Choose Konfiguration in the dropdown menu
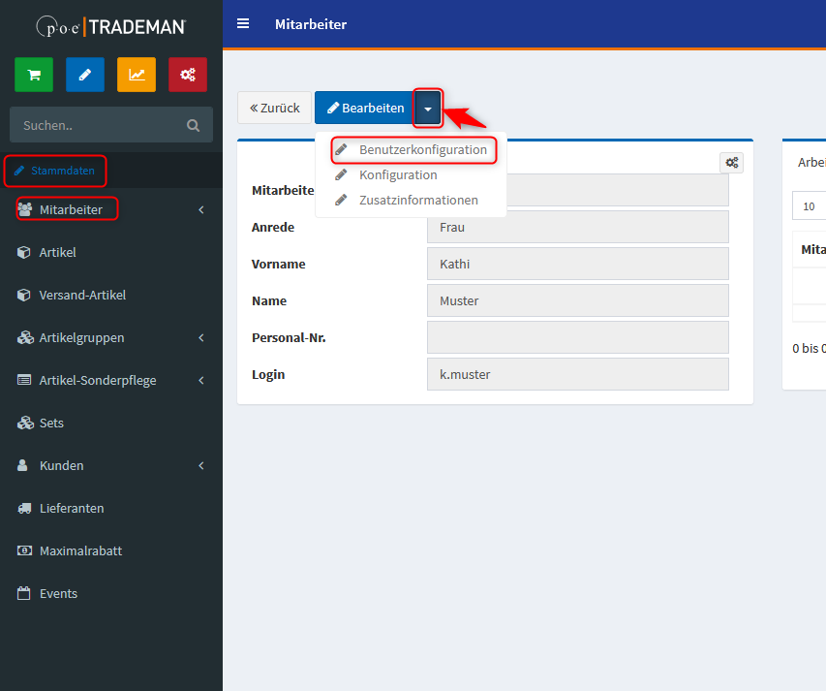 [398, 175]
